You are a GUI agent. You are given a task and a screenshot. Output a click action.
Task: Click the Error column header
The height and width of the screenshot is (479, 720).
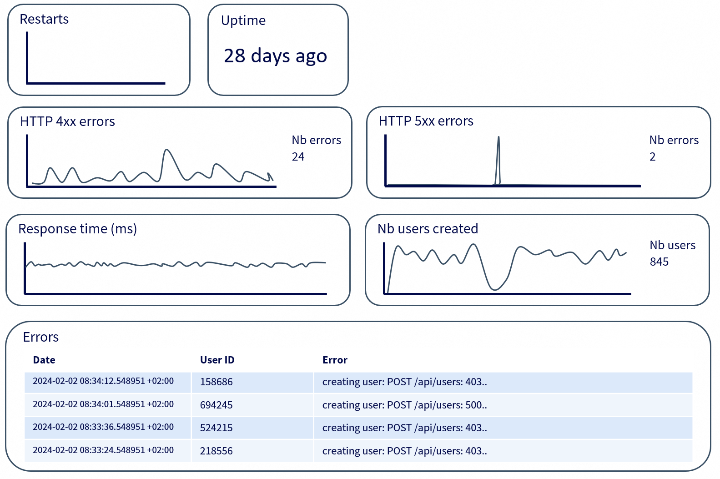(x=335, y=360)
